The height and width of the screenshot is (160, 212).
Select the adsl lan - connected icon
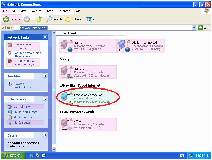123,46
